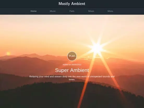Image resolution: width=144 pixels, height=108 pixels.
Task: Click the Mostly Ambient site title
Action: click(72, 4)
